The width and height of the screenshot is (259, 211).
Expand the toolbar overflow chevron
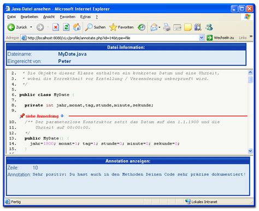pyautogui.click(x=251, y=37)
